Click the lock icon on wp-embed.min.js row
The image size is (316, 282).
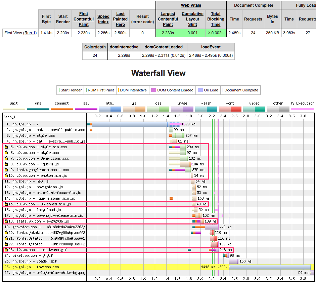click(x=6, y=204)
